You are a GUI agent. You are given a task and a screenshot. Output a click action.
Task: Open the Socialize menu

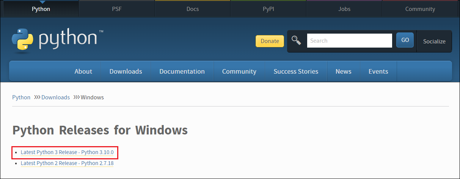(x=434, y=42)
